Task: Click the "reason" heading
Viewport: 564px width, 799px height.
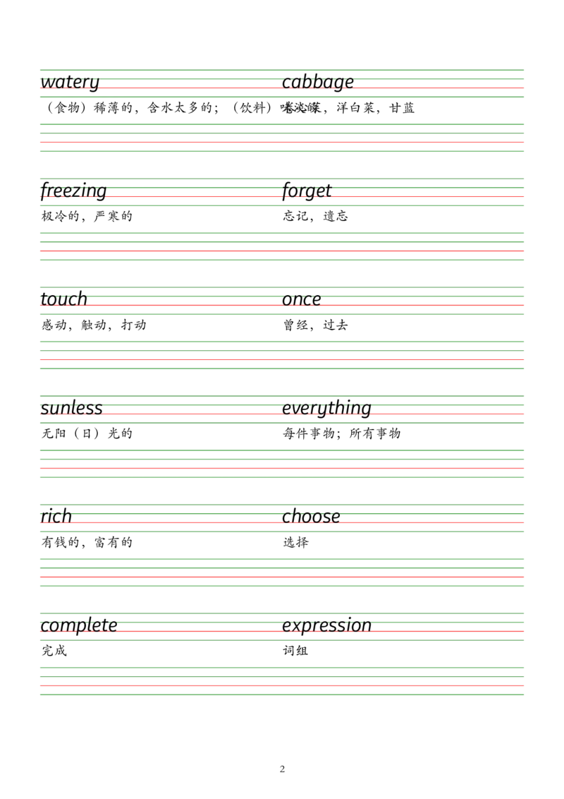Action: (x=64, y=299)
